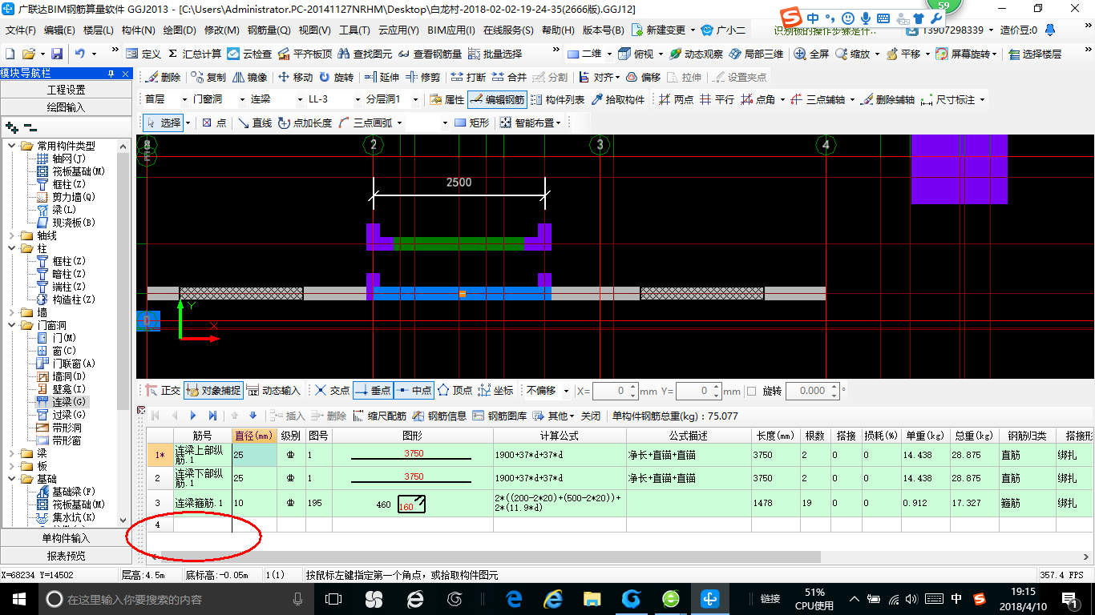This screenshot has width=1095, height=615.
Task: Open 单构件输入 single component input
Action: click(x=66, y=538)
